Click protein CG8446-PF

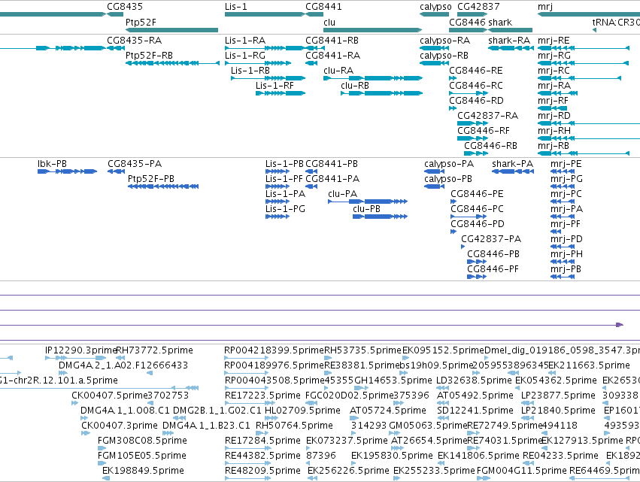477,277
